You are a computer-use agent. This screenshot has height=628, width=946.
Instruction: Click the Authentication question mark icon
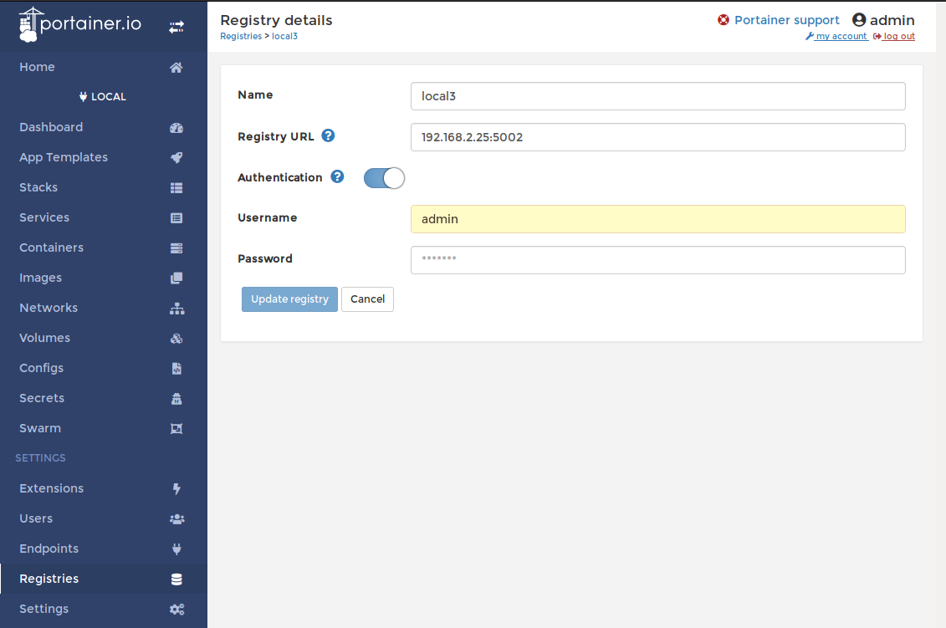(x=336, y=176)
